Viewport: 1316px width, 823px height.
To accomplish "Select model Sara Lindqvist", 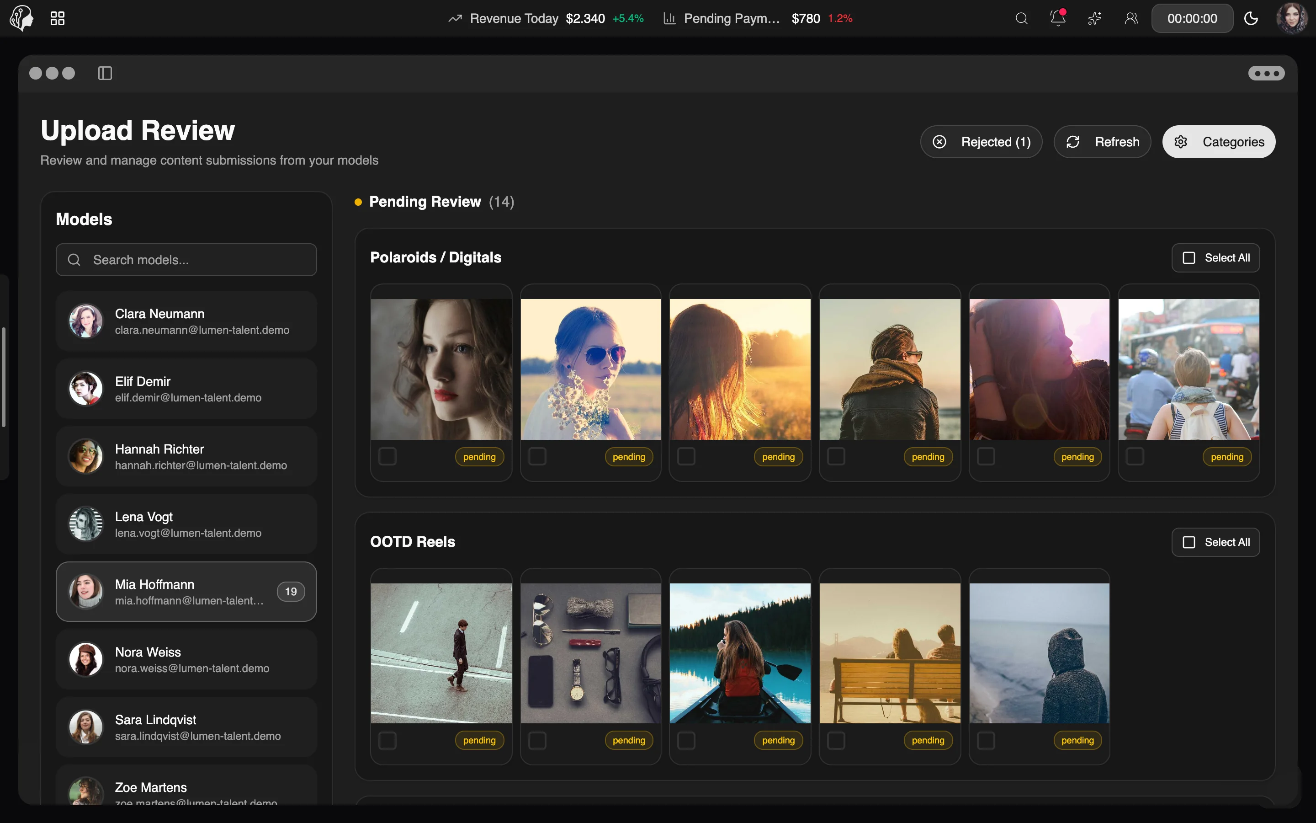I will click(186, 727).
